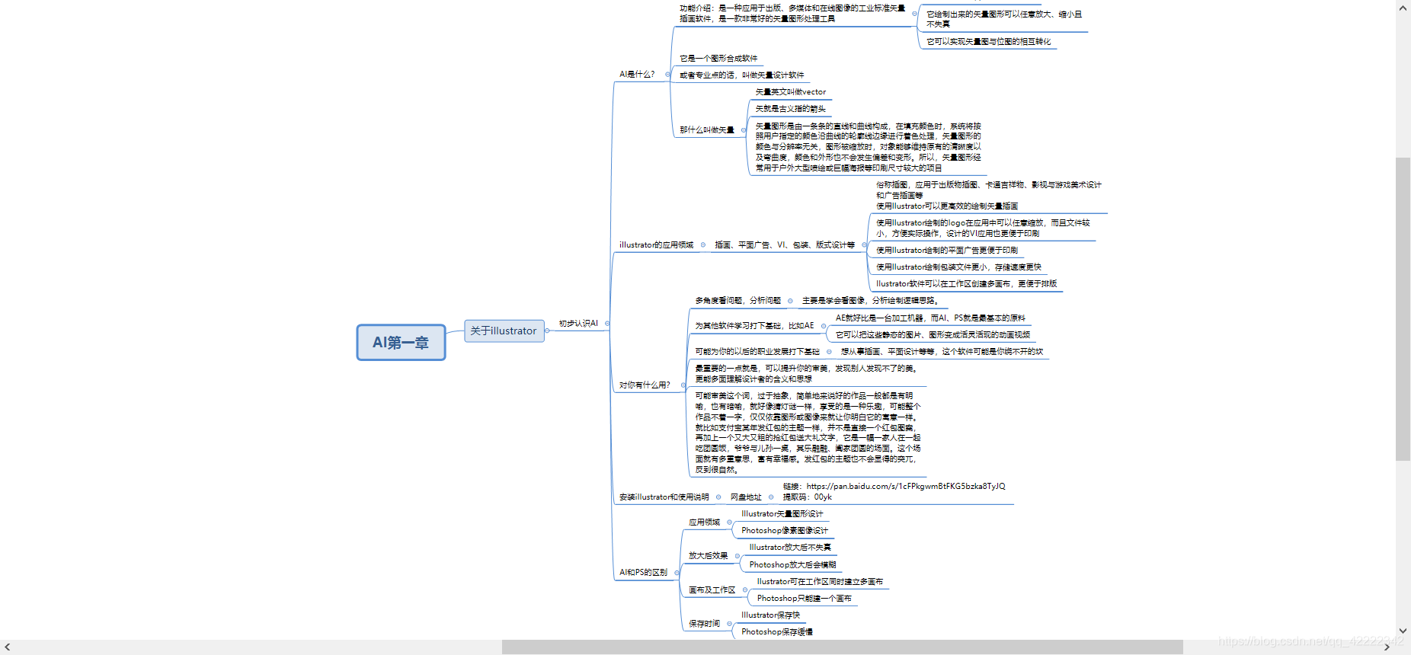Collapse the 那什么叫做矢量 branch circle

(744, 130)
